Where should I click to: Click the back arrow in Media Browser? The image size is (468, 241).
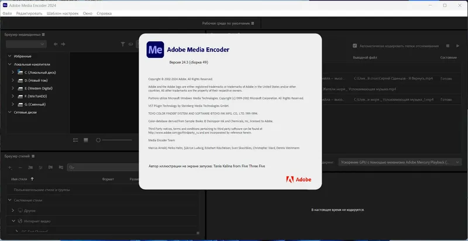pyautogui.click(x=56, y=44)
